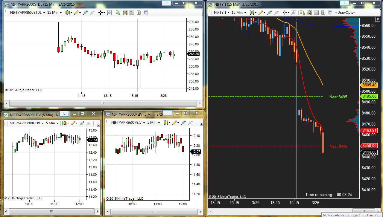Click the 8463.91 red price marker
The height and width of the screenshot is (217, 383).
click(368, 131)
